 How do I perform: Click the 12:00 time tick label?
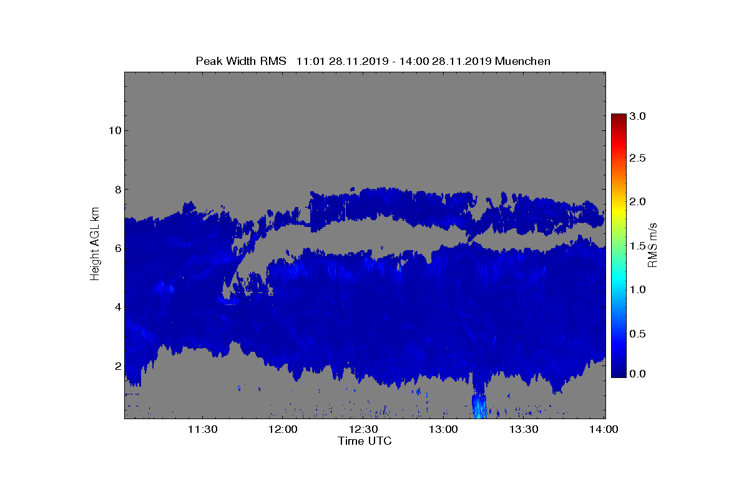tap(283, 429)
